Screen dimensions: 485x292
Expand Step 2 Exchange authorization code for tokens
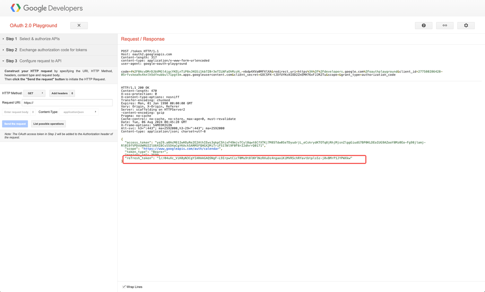[59, 50]
